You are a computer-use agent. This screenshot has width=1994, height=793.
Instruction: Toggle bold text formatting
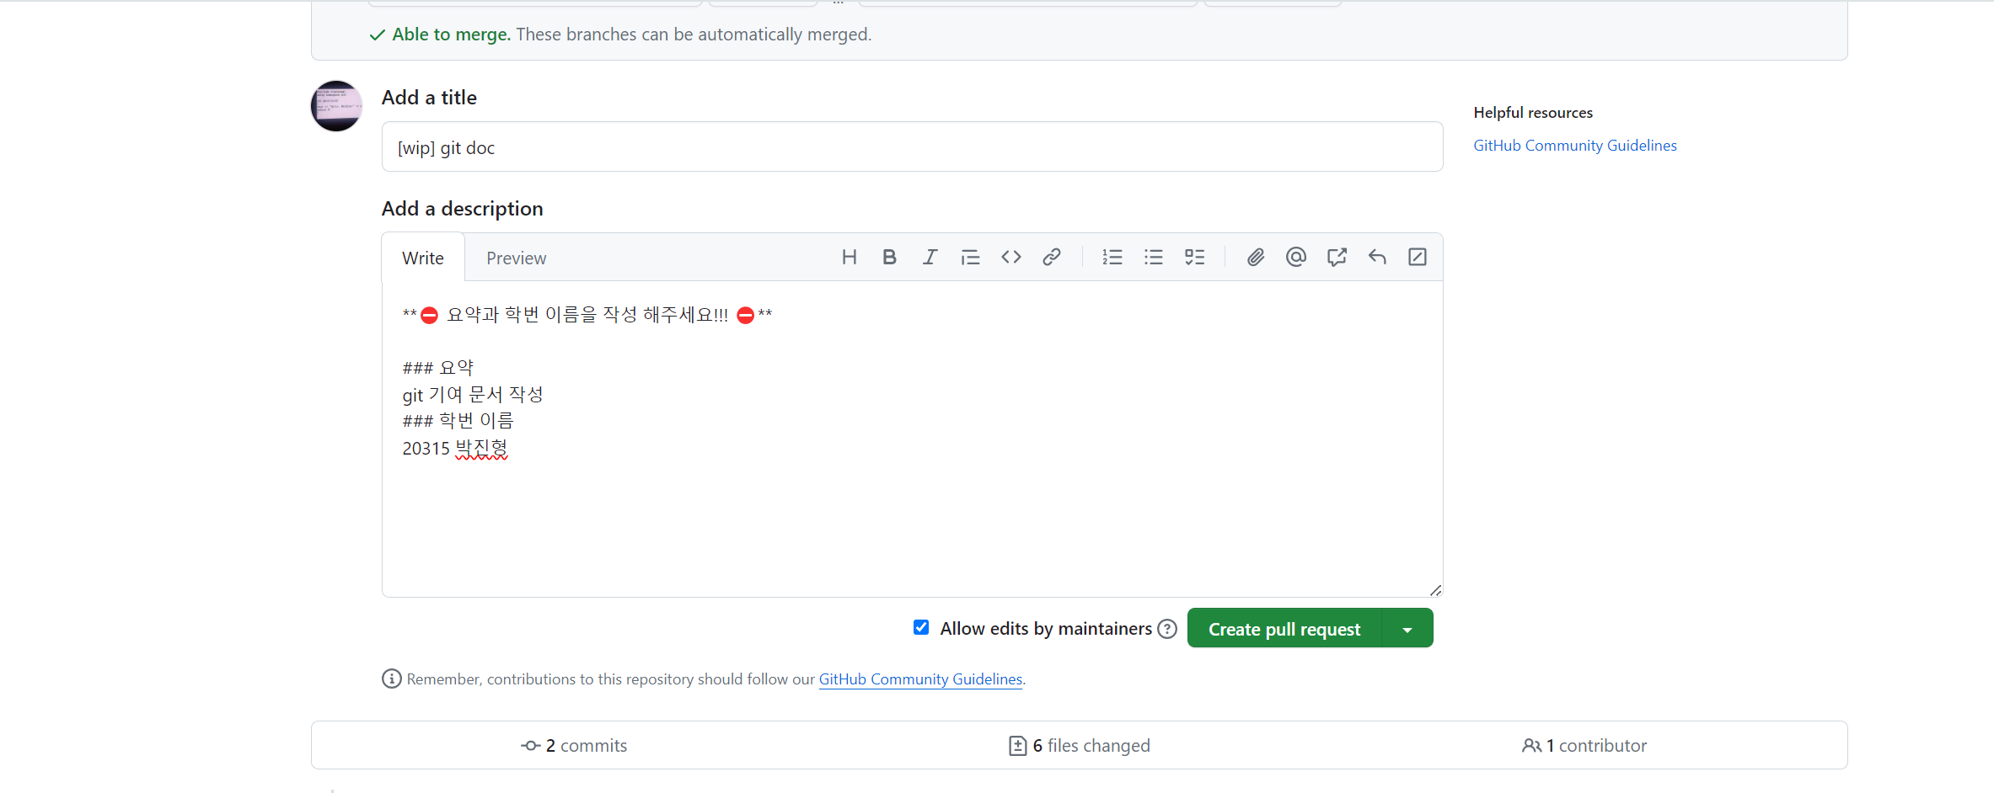click(889, 258)
